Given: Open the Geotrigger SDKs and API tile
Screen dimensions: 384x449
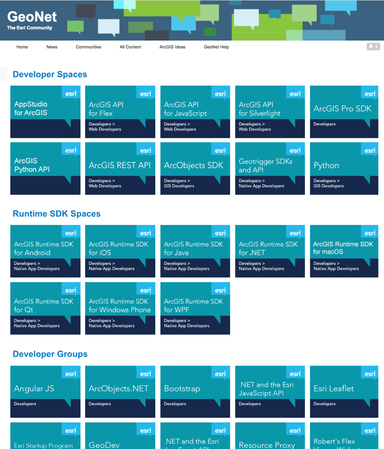Looking at the screenshot, I should 270,168.
